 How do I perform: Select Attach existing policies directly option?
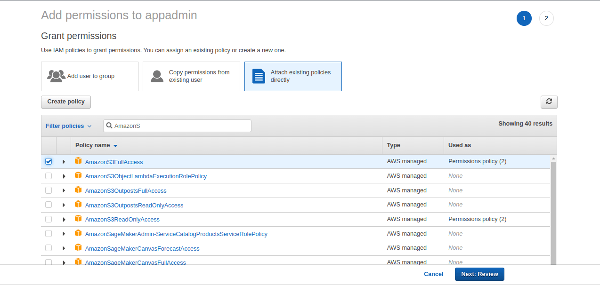coord(293,76)
